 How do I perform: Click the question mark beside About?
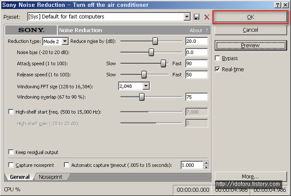click(x=207, y=30)
